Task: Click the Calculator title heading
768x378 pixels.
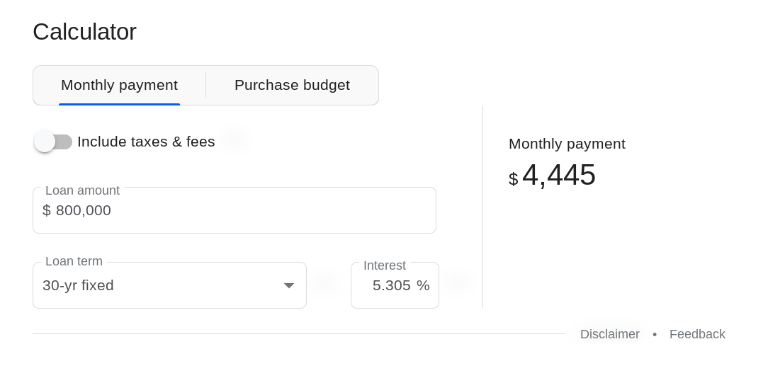Action: click(84, 32)
